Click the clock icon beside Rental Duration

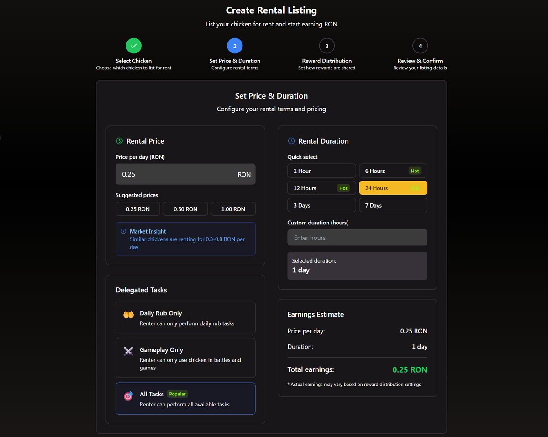pyautogui.click(x=291, y=141)
